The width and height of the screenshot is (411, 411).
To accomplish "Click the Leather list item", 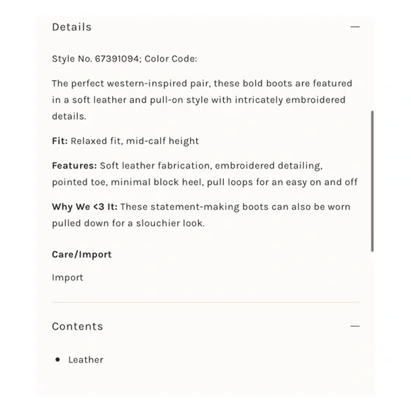I will pos(86,360).
